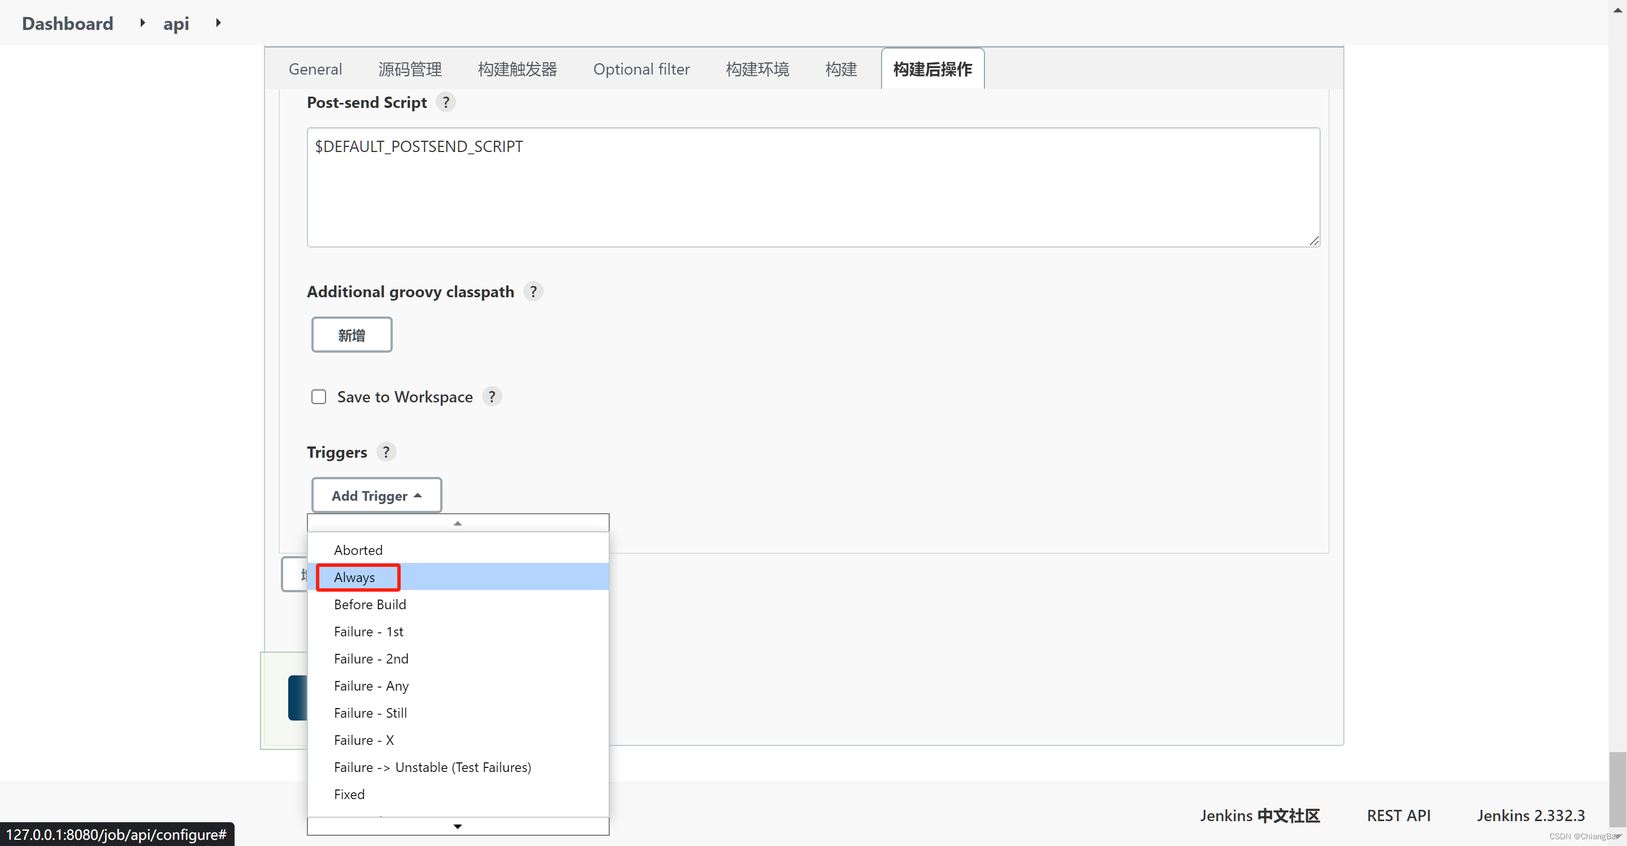
Task: Switch to the General tab
Action: pyautogui.click(x=315, y=69)
